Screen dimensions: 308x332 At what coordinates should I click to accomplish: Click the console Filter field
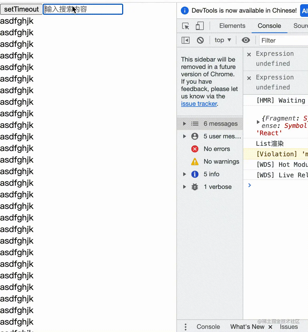point(284,41)
